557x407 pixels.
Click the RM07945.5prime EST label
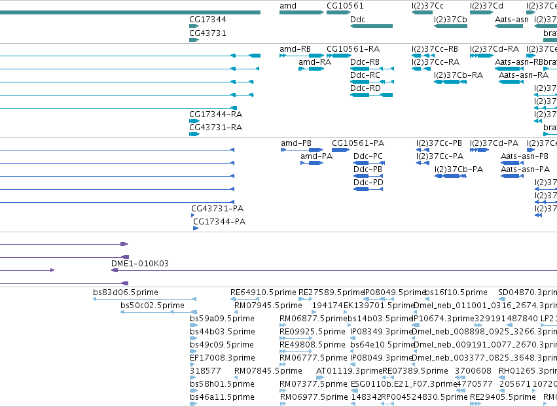click(x=268, y=306)
